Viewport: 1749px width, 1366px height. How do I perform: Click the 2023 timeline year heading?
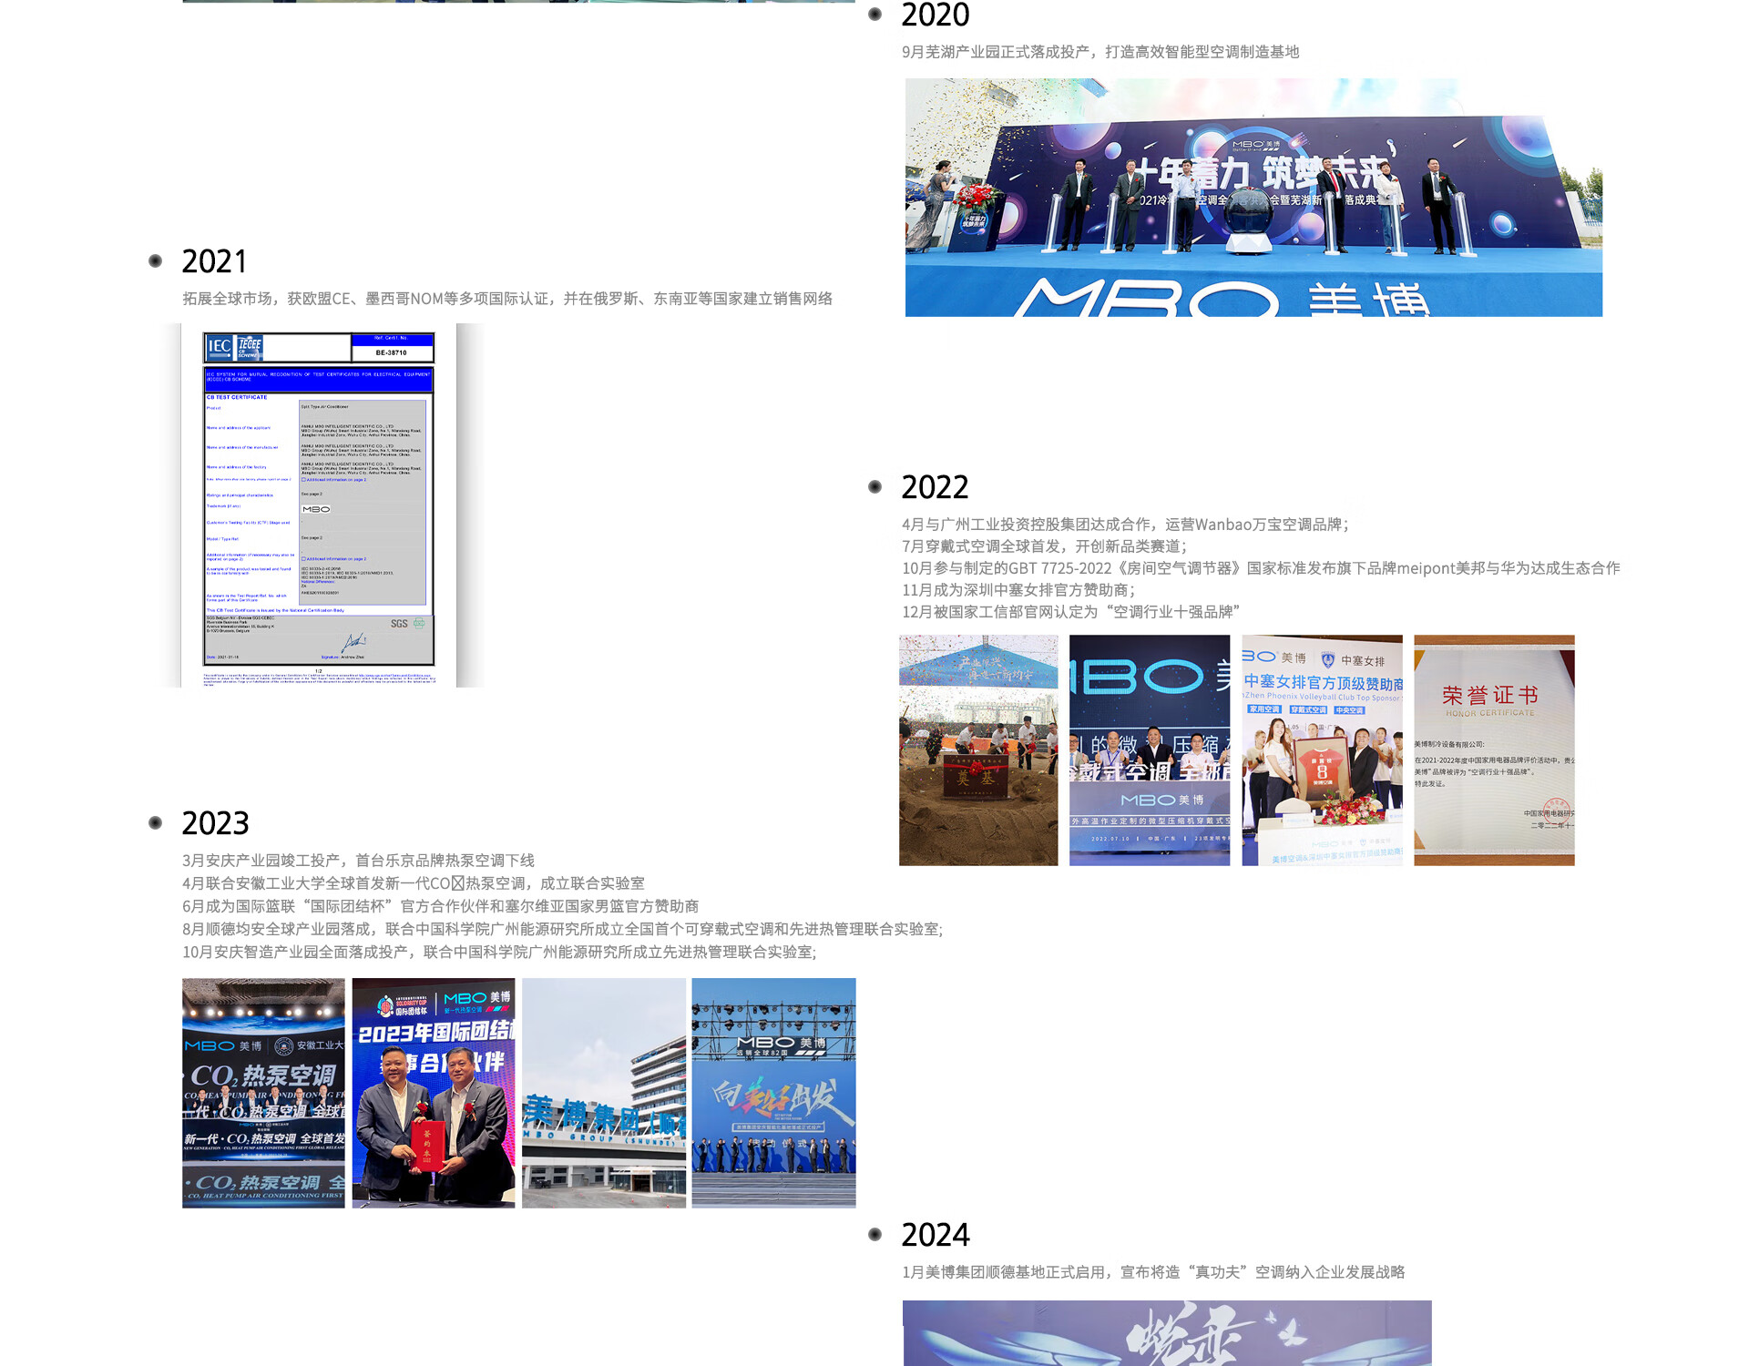pos(215,823)
